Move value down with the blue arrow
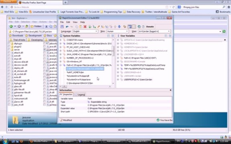Image resolution: width=231 pixels, height=144 pixels. click(x=120, y=26)
